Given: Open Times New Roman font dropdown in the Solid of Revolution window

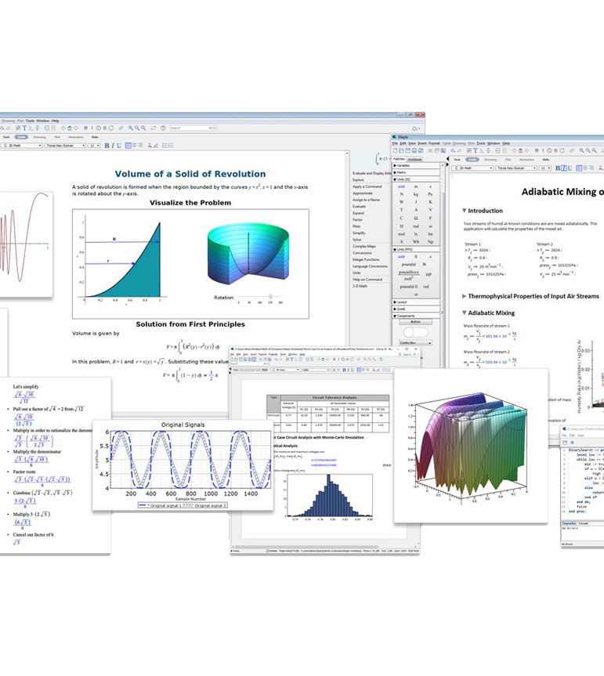Looking at the screenshot, I should pyautogui.click(x=65, y=145).
